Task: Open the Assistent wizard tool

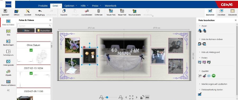Action: pyautogui.click(x=28, y=11)
